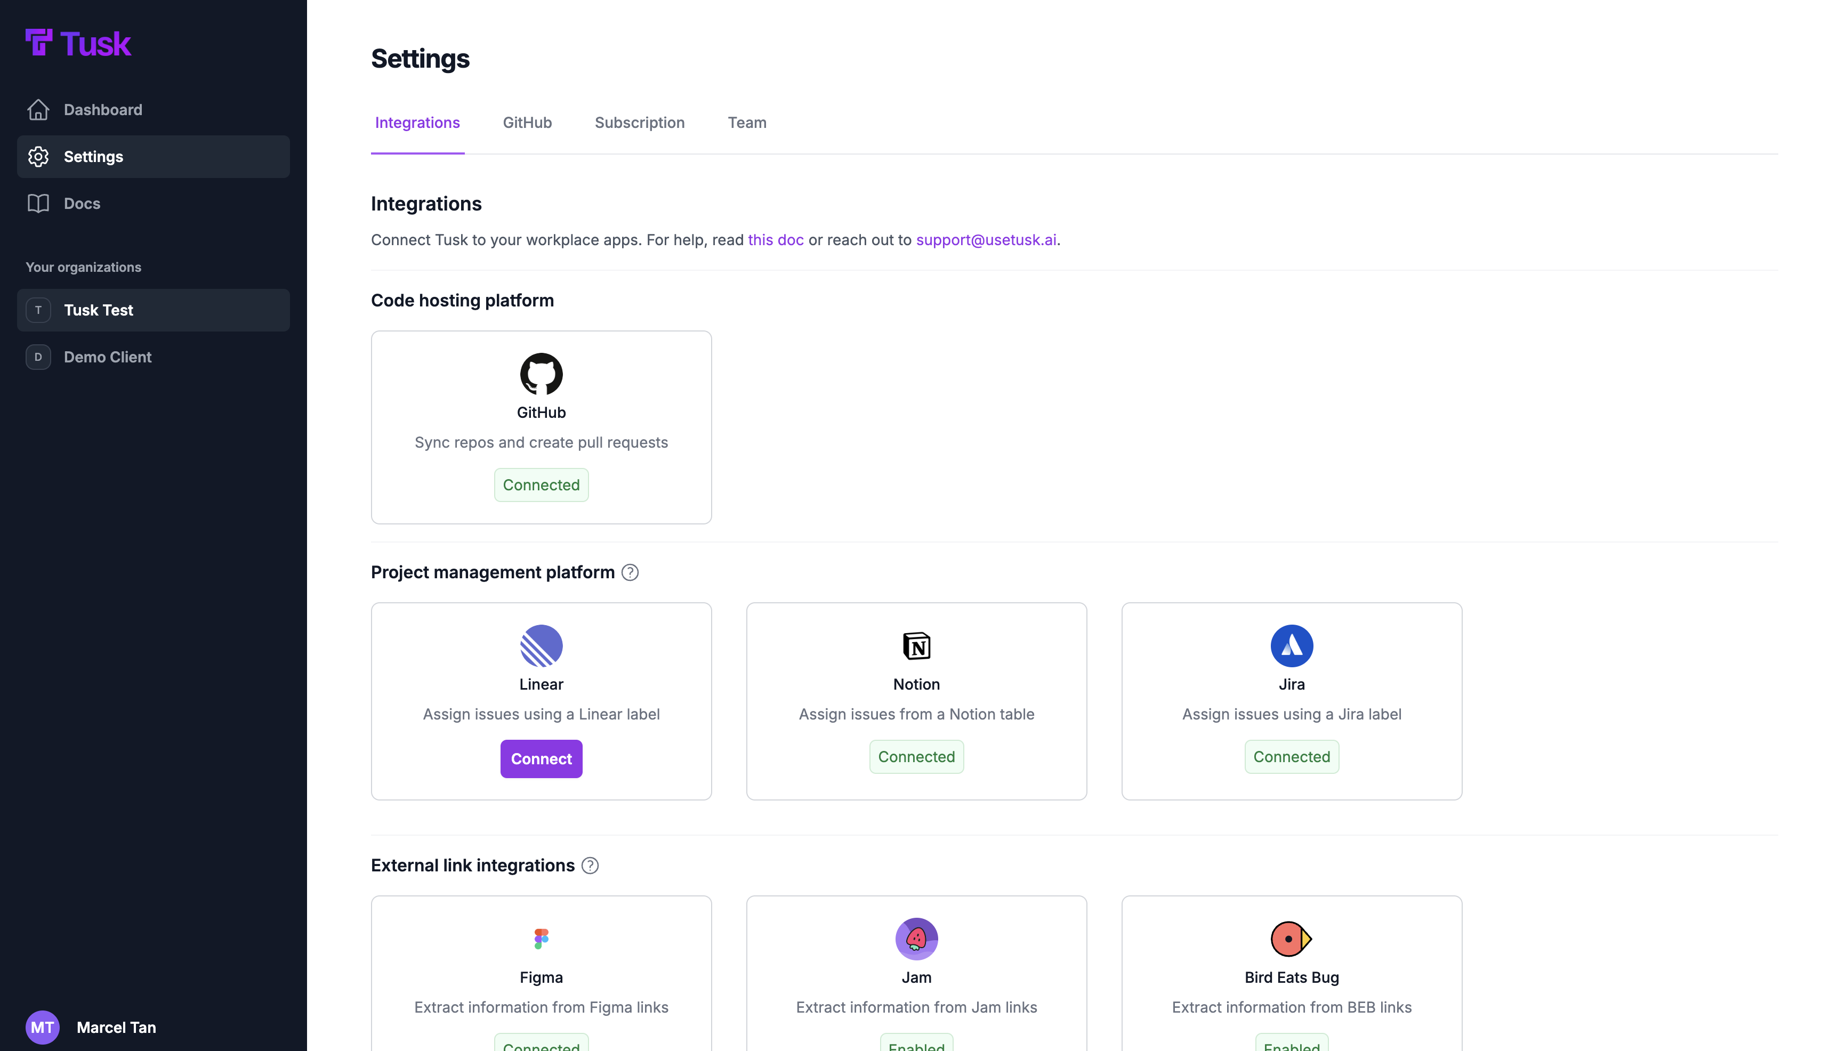1838x1051 pixels.
Task: Open the Subscription tab
Action: click(x=640, y=123)
